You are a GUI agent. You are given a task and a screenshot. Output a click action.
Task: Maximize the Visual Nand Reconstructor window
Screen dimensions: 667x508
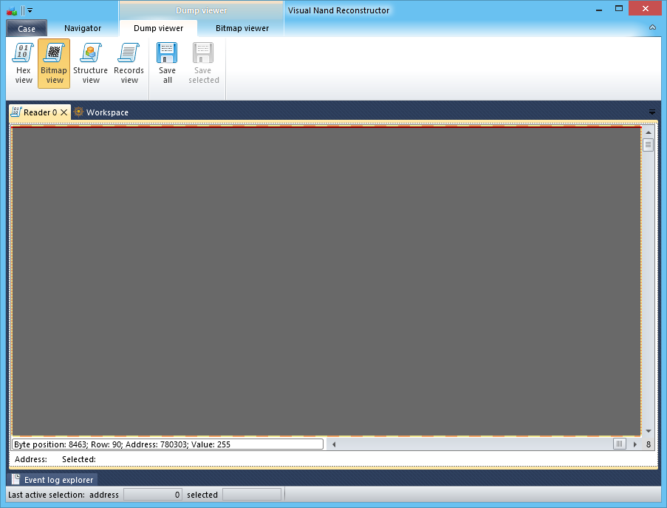click(619, 9)
